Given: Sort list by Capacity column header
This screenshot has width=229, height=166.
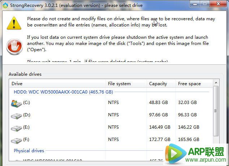Looking at the screenshot, I should (161, 84).
